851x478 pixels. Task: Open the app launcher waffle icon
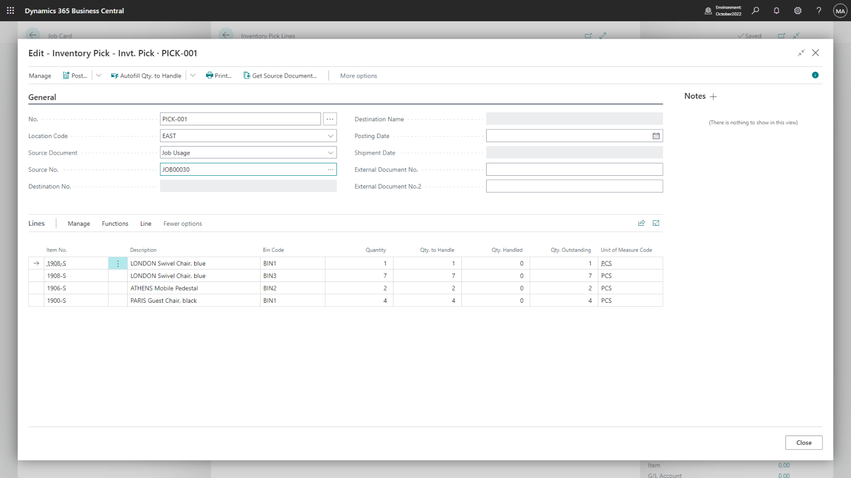pos(10,11)
